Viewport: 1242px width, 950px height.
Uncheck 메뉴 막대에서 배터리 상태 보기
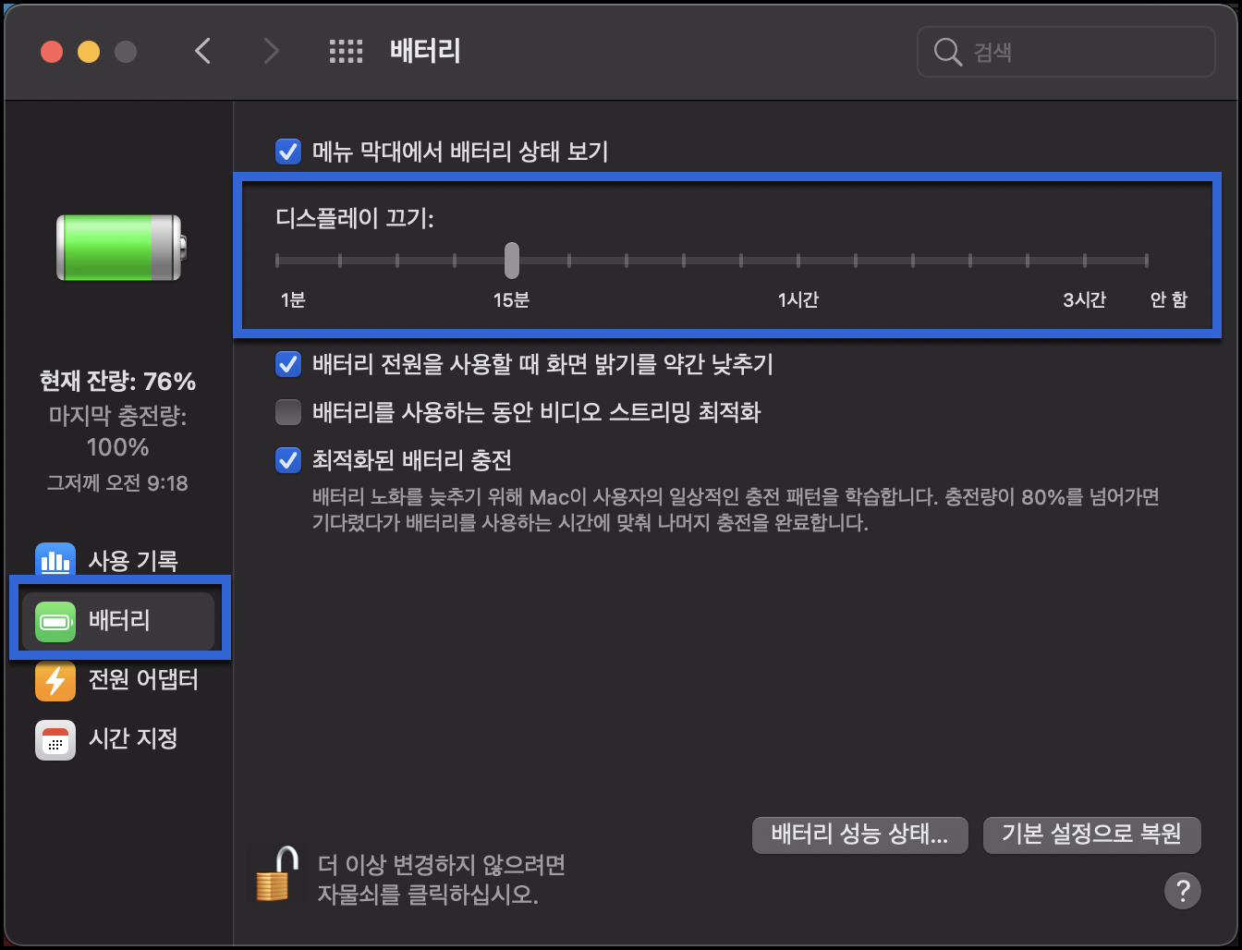tap(287, 151)
